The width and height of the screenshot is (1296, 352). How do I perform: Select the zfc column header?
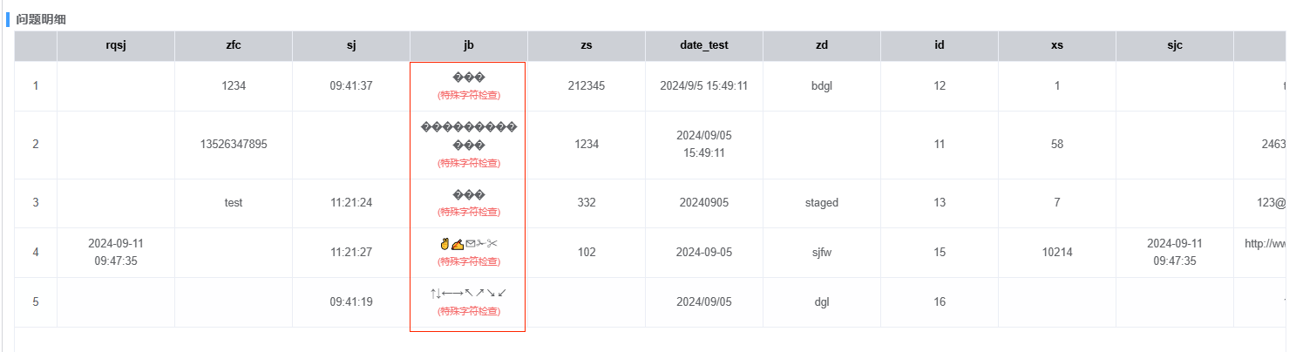tap(234, 46)
